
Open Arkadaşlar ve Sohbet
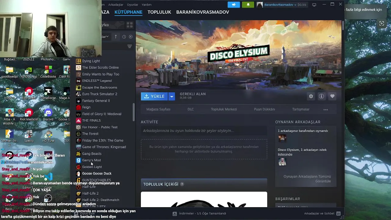coord(319,214)
